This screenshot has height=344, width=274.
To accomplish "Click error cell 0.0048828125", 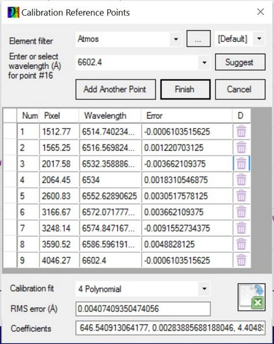I will point(187,244).
